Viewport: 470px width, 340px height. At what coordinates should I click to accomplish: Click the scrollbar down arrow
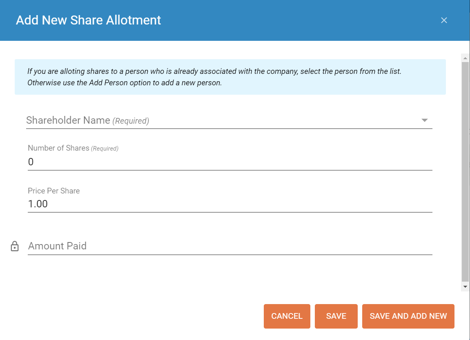(465, 287)
